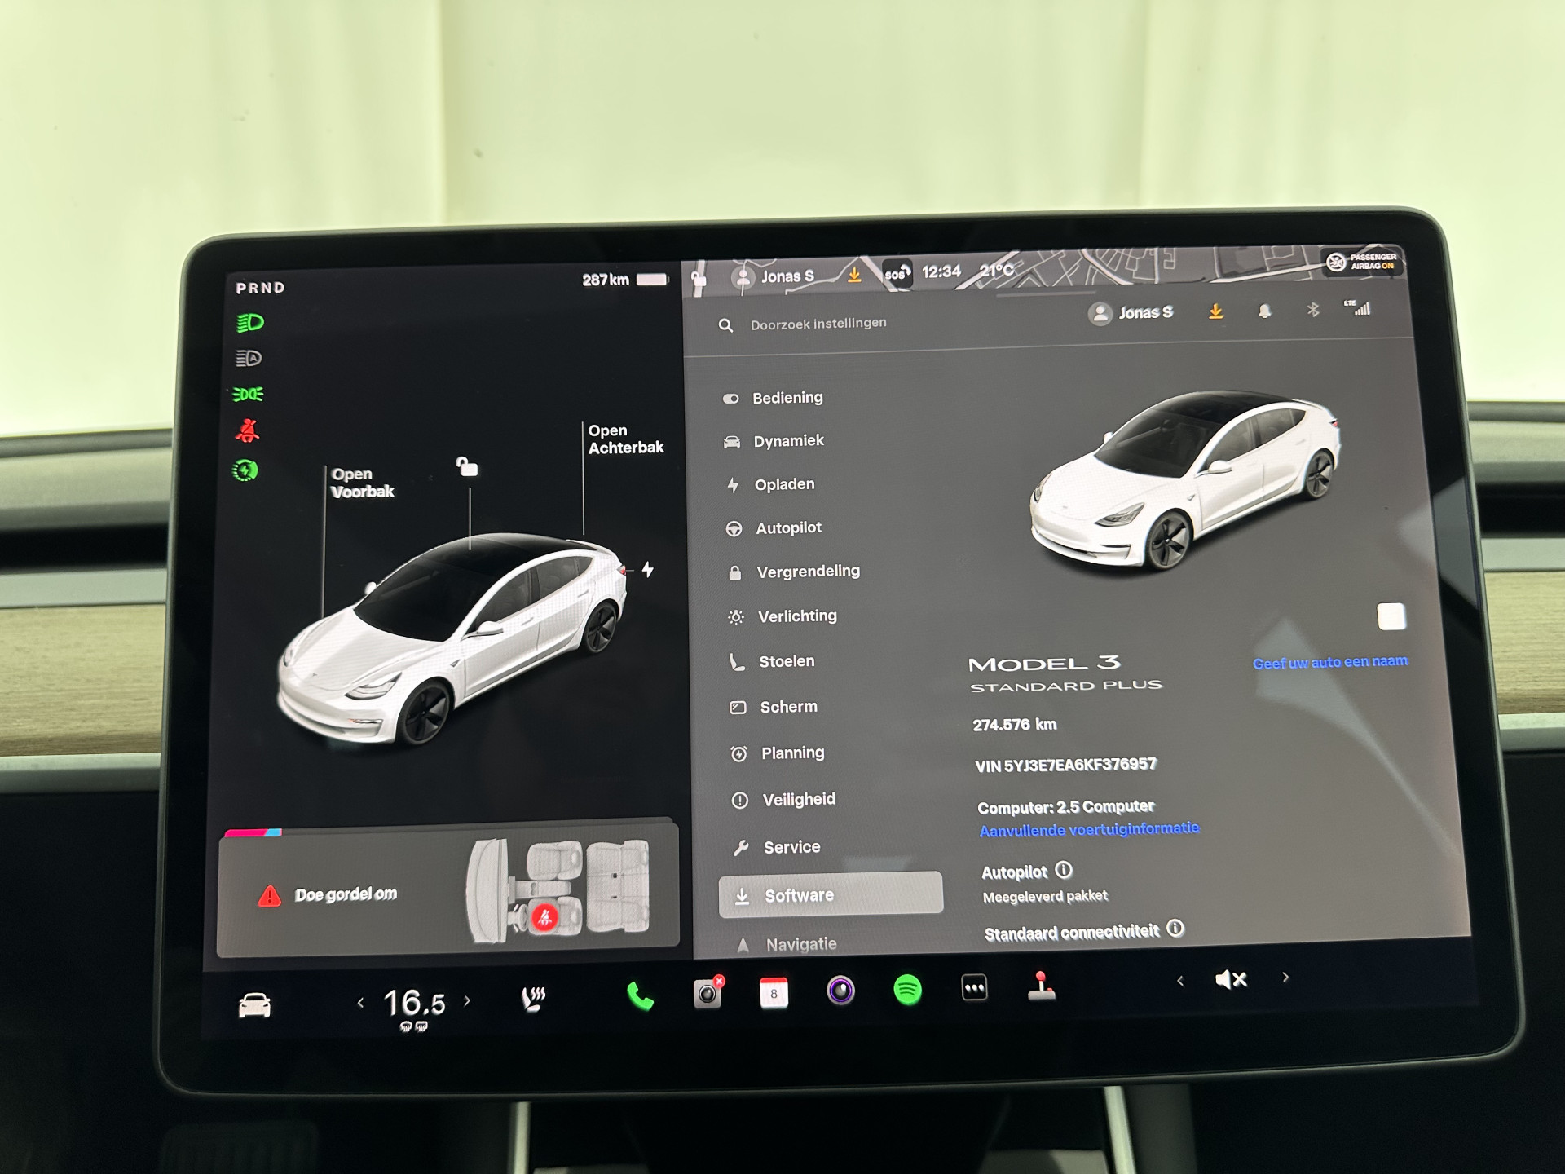Mute toggle speaker volume icon
Image resolution: width=1565 pixels, height=1174 pixels.
point(1231,979)
